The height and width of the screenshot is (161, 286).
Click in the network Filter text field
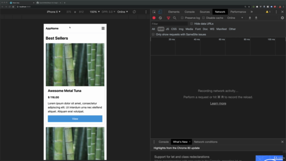pyautogui.click(x=169, y=24)
